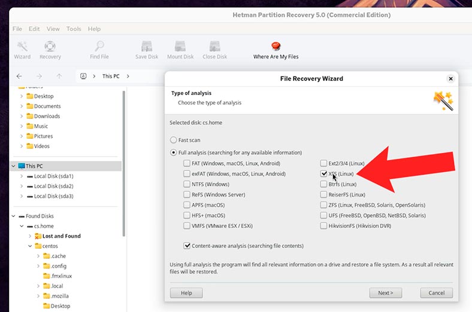Screen dimensions: 472x312
Task: Close the File Recovery Wizard dialog
Action: (x=450, y=79)
